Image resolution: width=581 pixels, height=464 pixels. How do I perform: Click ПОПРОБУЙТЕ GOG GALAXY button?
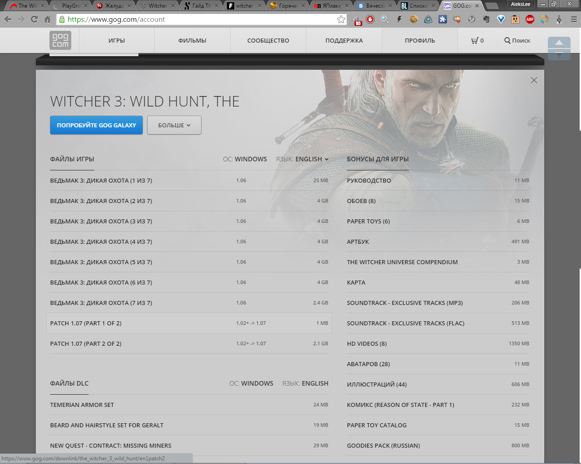96,125
